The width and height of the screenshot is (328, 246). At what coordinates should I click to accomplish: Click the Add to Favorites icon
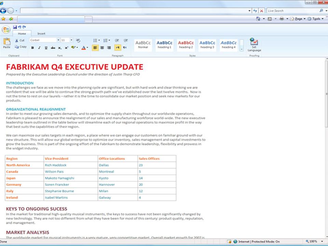[11, 19]
